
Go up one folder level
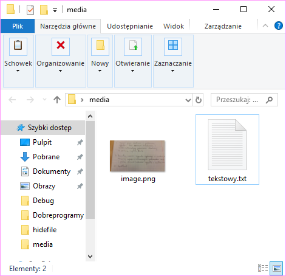[57, 100]
